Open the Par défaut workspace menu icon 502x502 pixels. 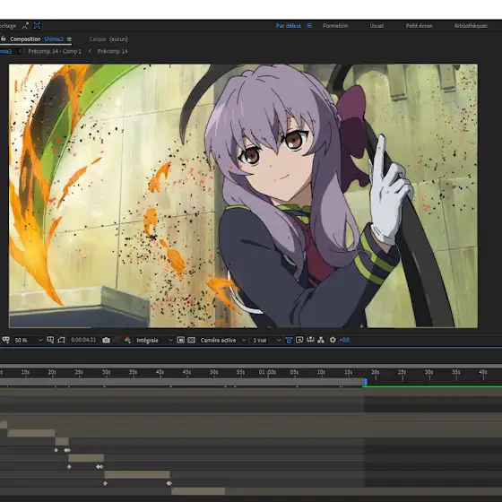click(x=309, y=26)
